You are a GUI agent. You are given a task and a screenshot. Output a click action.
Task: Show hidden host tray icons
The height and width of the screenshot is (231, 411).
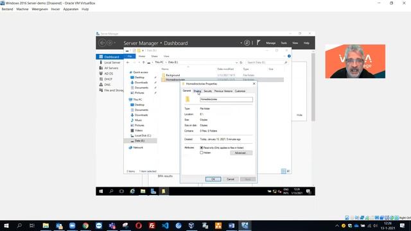coord(337,226)
